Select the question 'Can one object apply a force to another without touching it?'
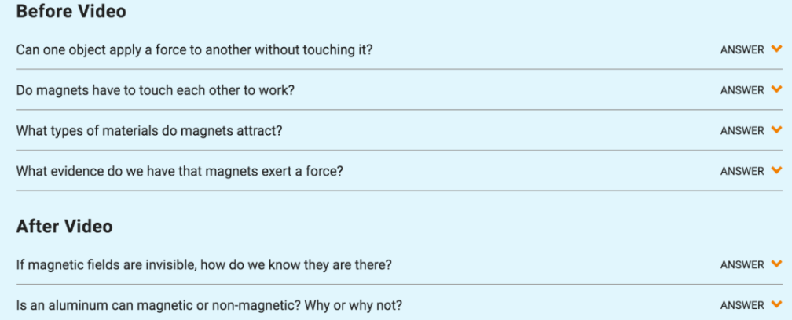The image size is (792, 320). point(195,50)
